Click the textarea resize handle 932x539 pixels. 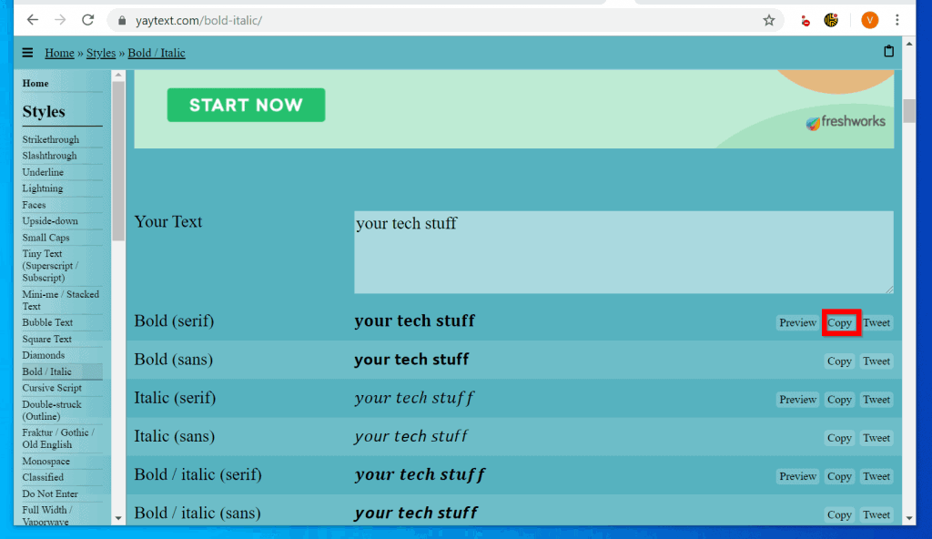pos(889,290)
